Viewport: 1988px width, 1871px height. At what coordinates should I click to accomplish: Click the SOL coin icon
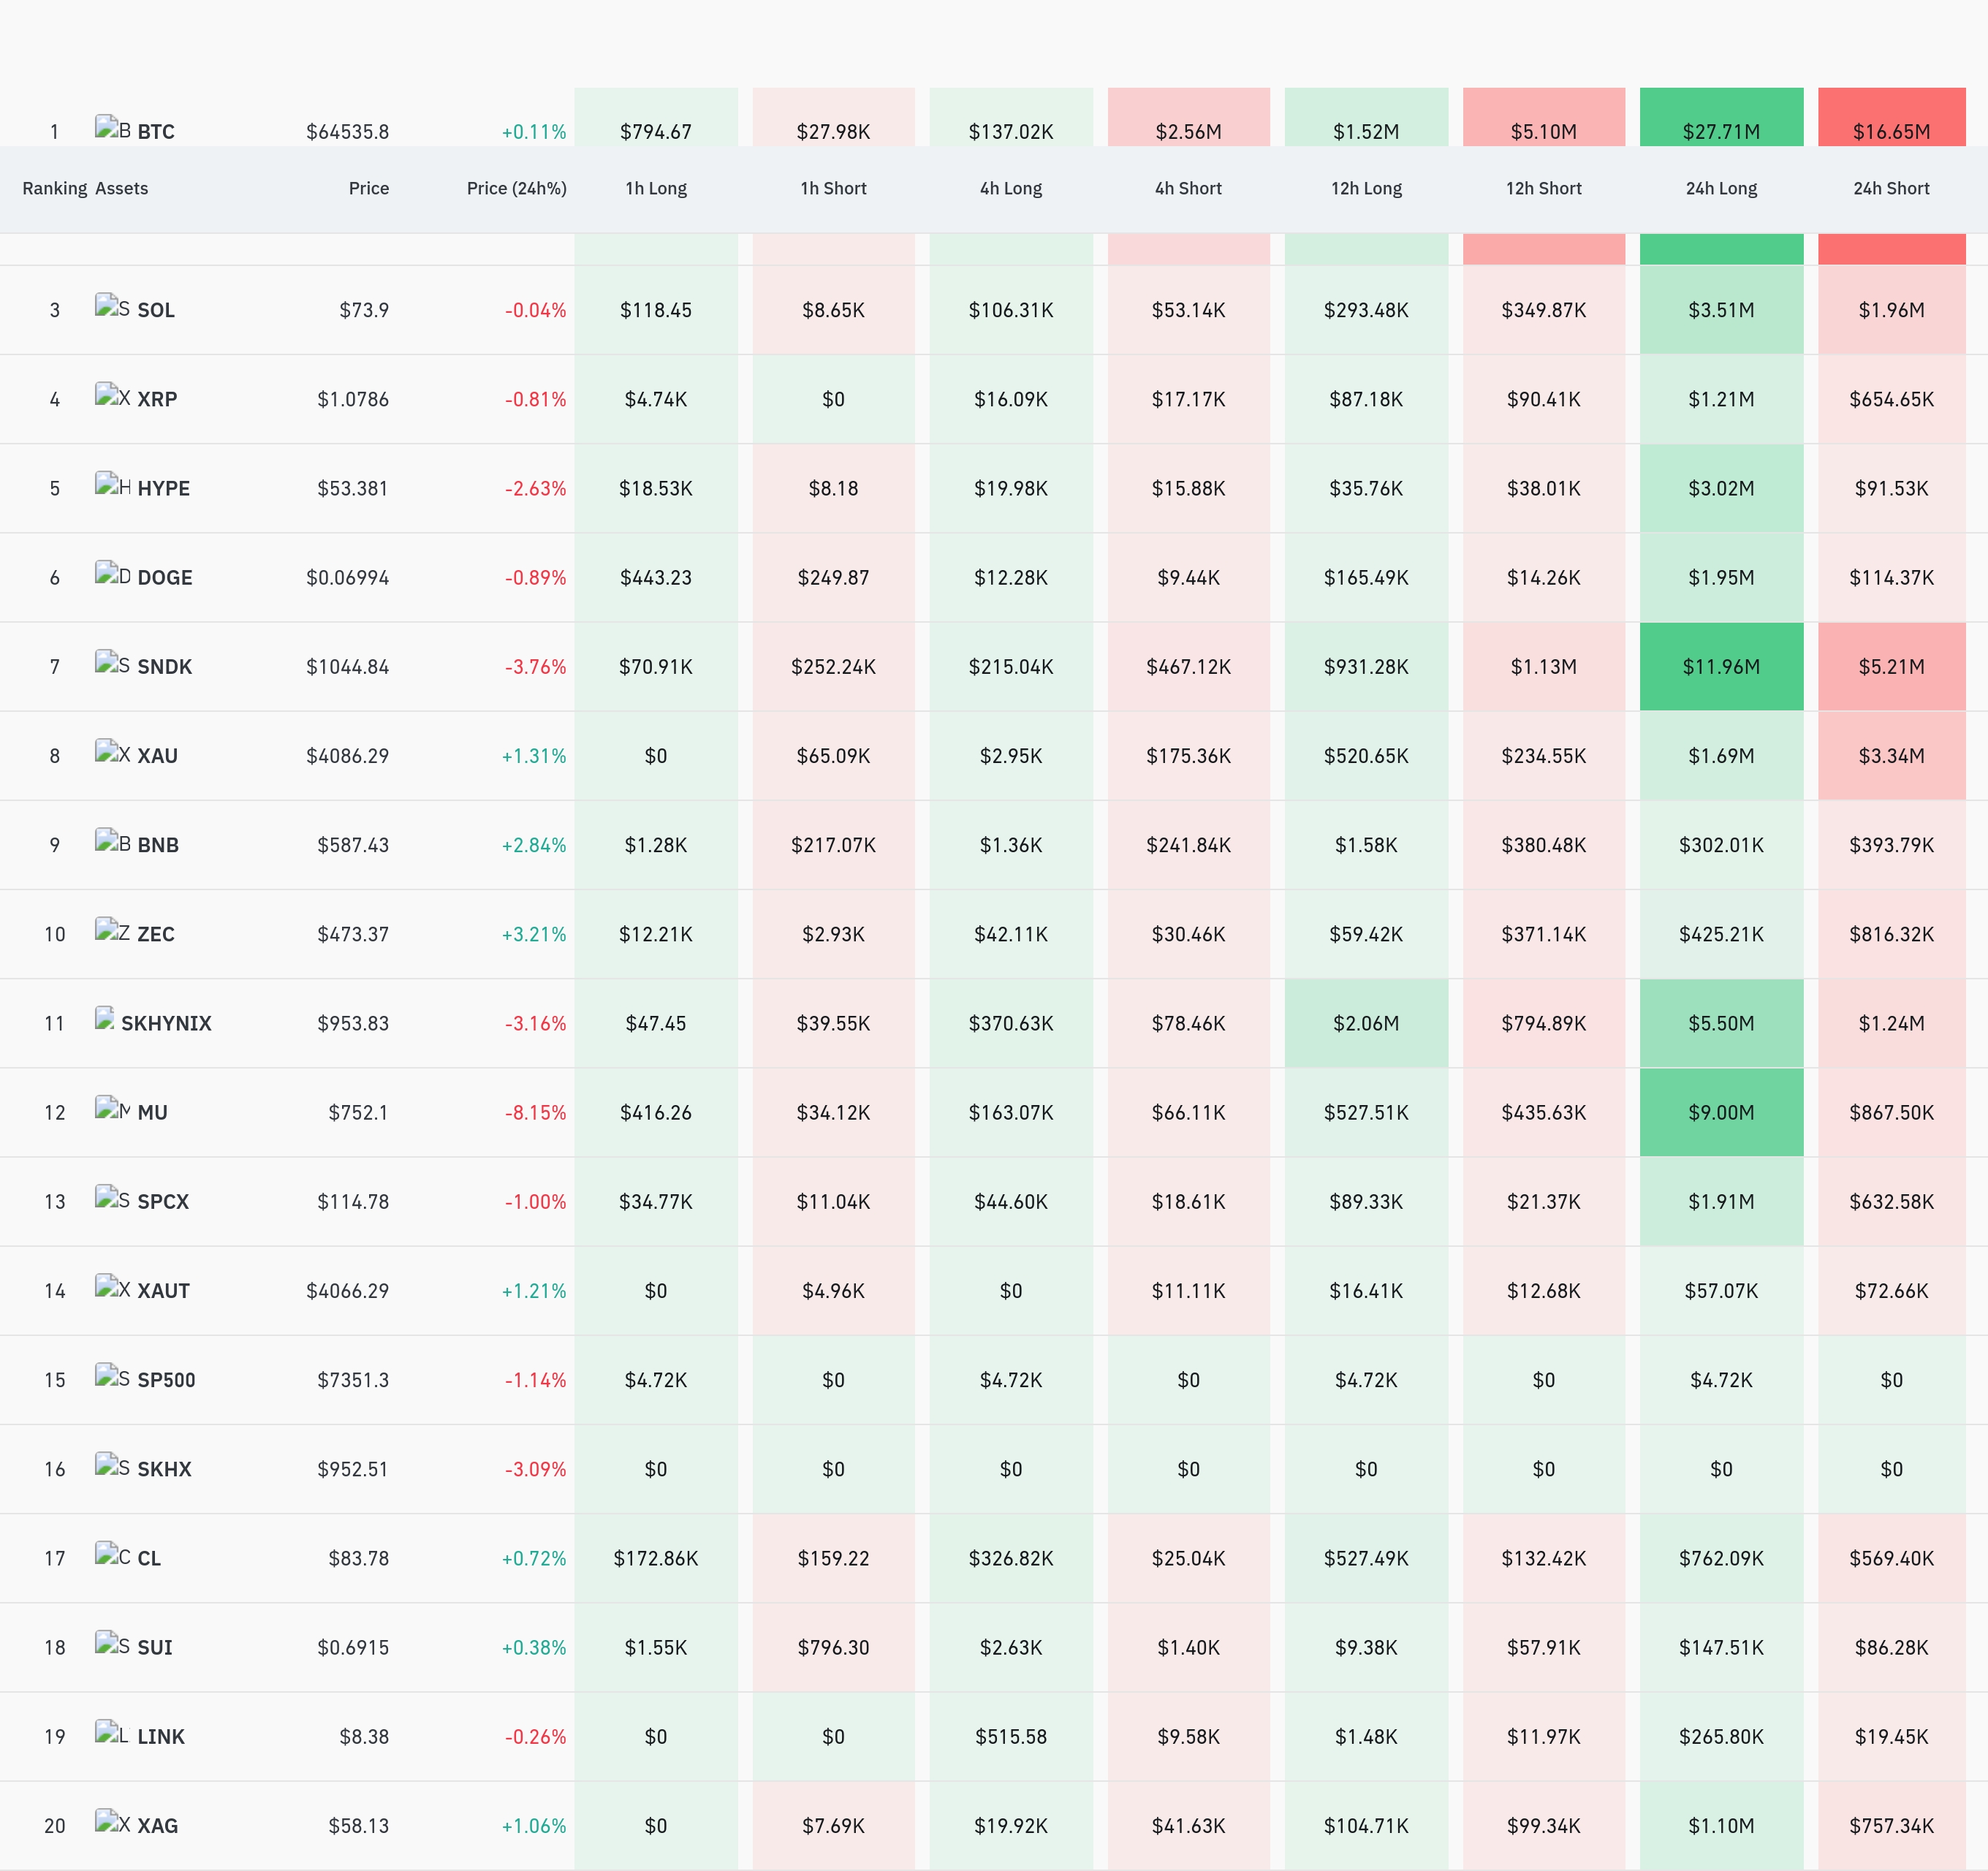point(112,306)
